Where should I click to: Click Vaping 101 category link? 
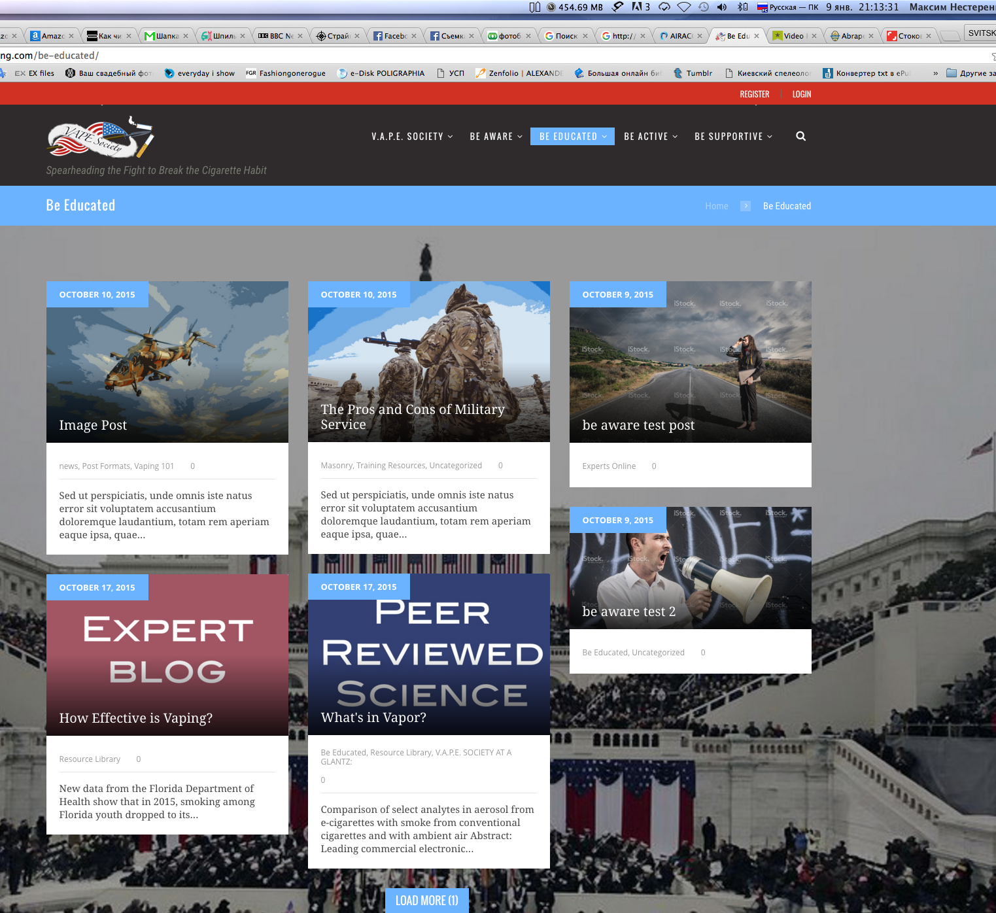pos(154,466)
